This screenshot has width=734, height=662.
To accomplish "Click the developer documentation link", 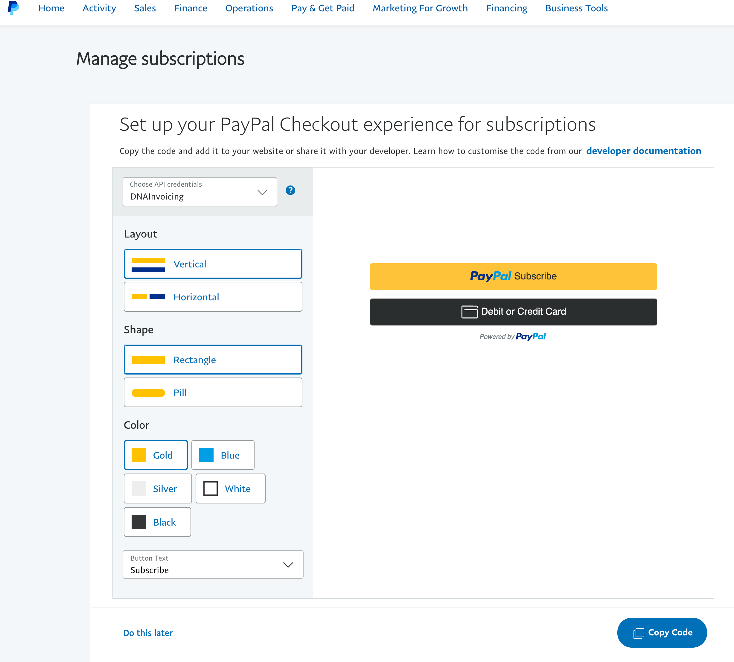I will [x=644, y=150].
